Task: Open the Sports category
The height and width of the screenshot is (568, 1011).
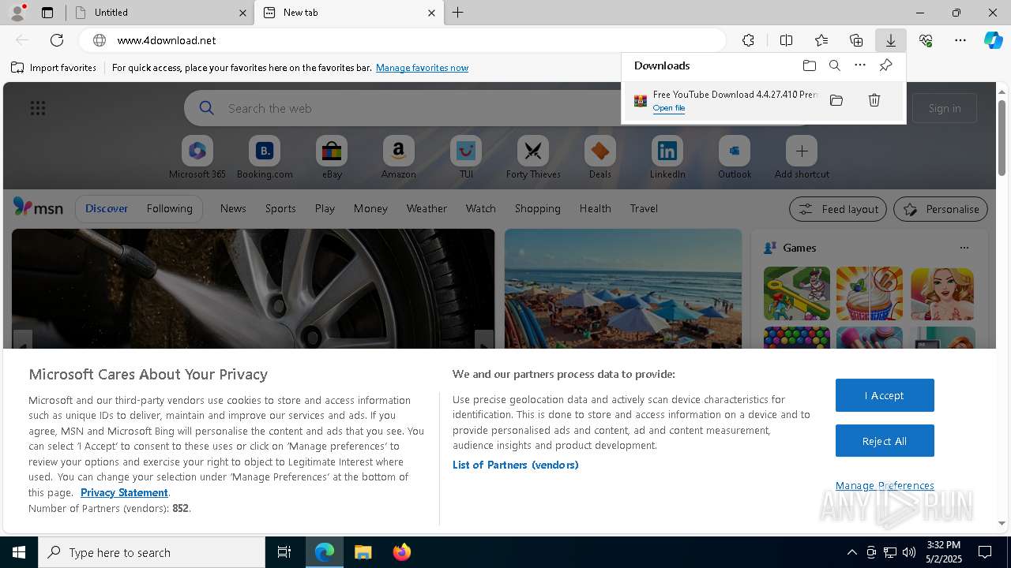Action: point(280,208)
